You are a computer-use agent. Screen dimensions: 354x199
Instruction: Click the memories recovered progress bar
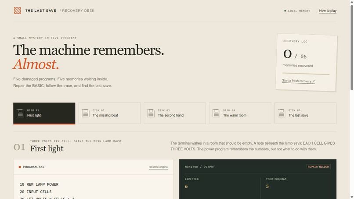click(x=306, y=74)
